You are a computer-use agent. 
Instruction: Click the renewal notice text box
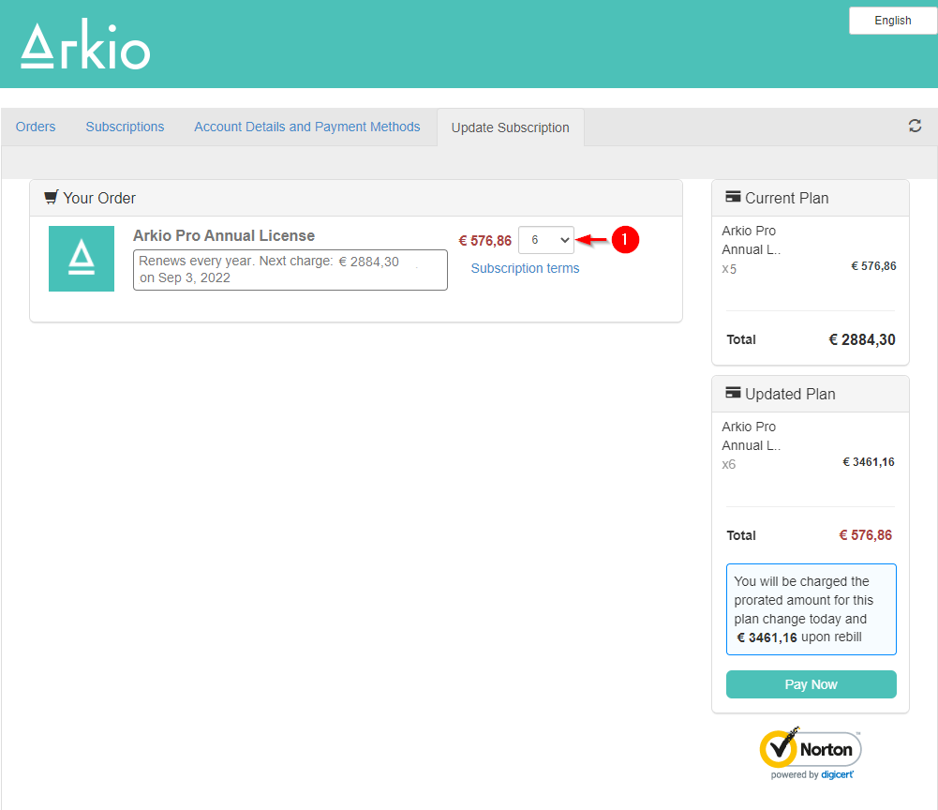290,270
